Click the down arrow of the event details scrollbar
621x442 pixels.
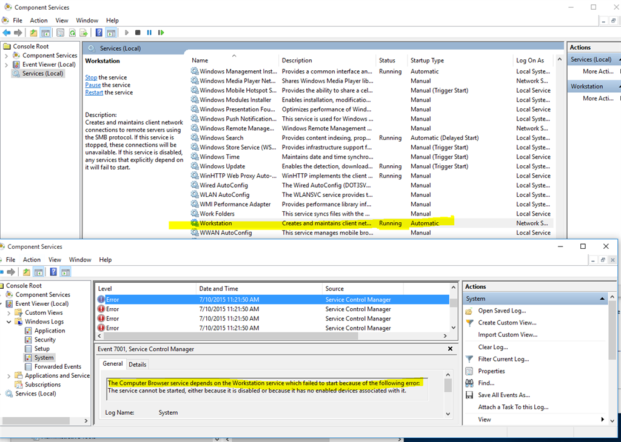point(448,414)
